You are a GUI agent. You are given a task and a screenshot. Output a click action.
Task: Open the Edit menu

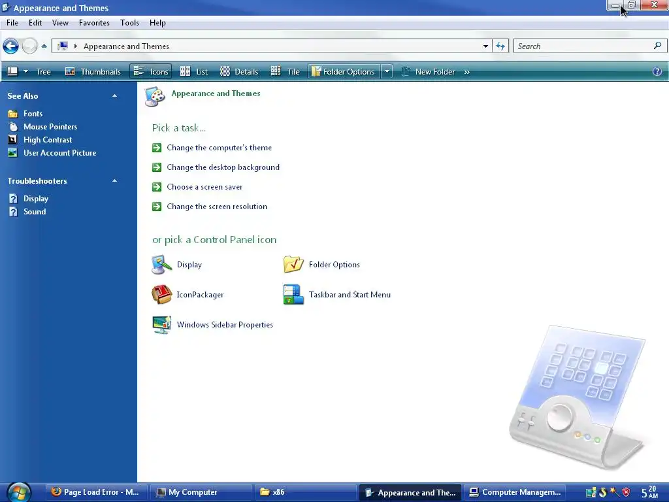click(x=35, y=23)
